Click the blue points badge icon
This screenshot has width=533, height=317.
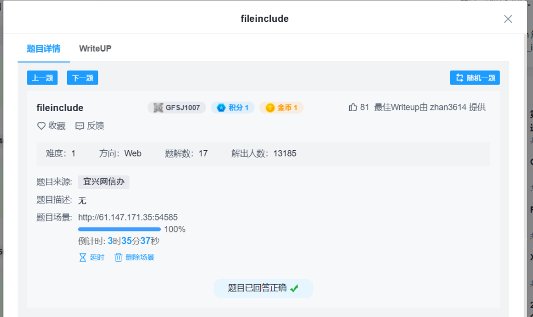pos(221,108)
